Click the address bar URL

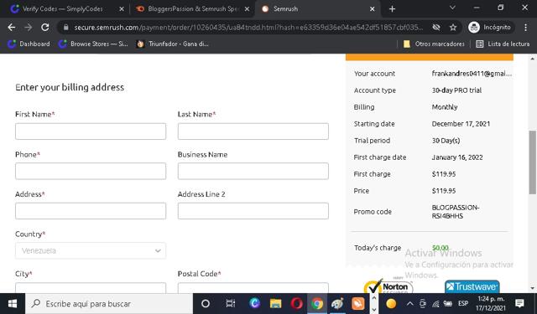point(248,28)
